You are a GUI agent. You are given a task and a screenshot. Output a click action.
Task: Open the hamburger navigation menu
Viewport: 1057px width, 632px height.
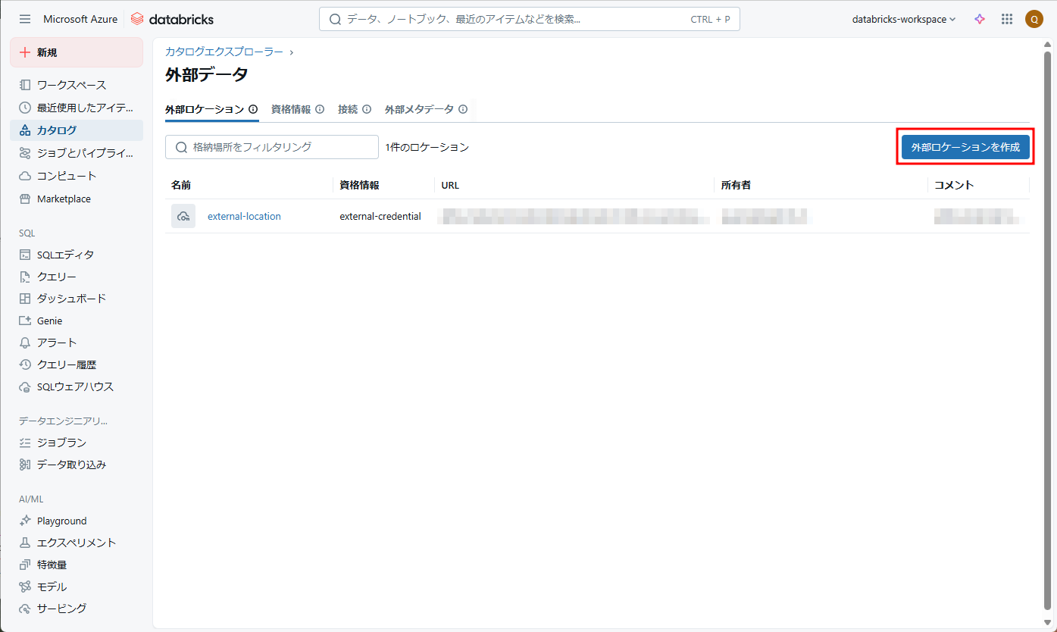click(x=25, y=19)
